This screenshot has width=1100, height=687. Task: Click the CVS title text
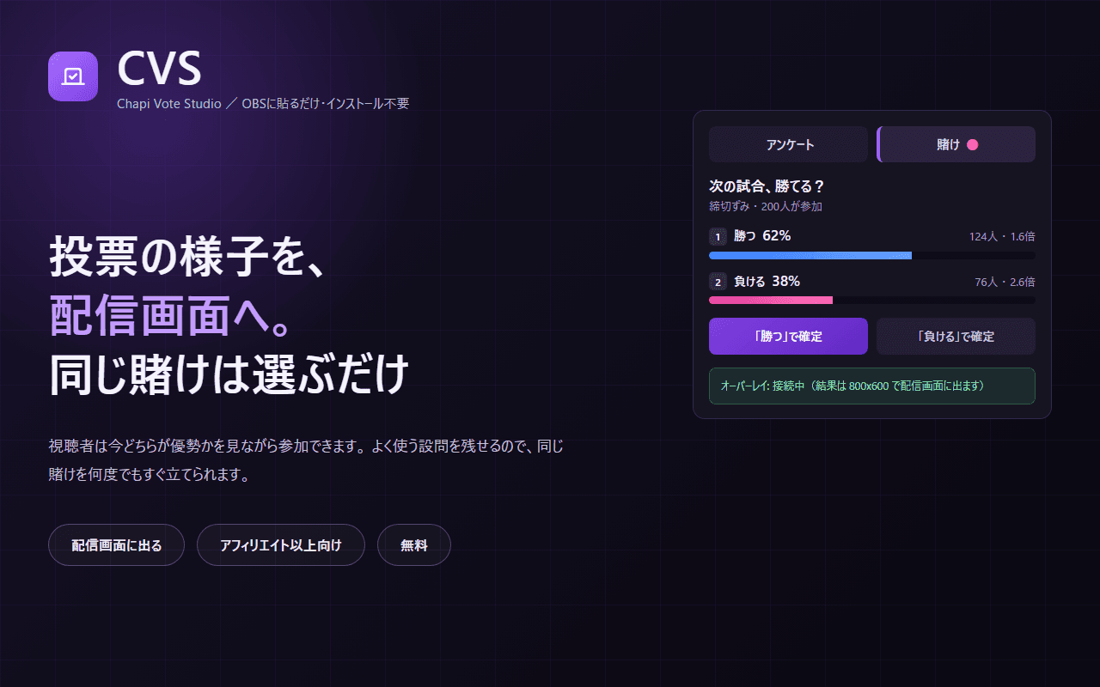pos(159,69)
